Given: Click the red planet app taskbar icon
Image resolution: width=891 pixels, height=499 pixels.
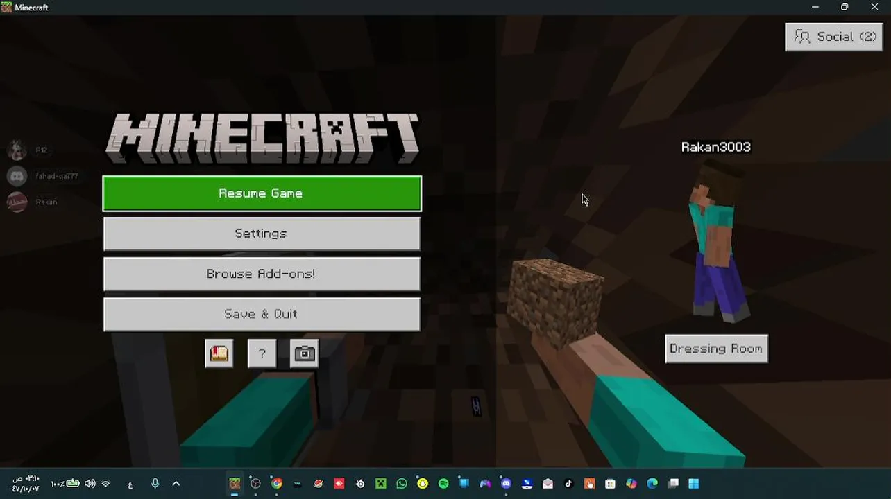Looking at the screenshot, I should click(319, 484).
